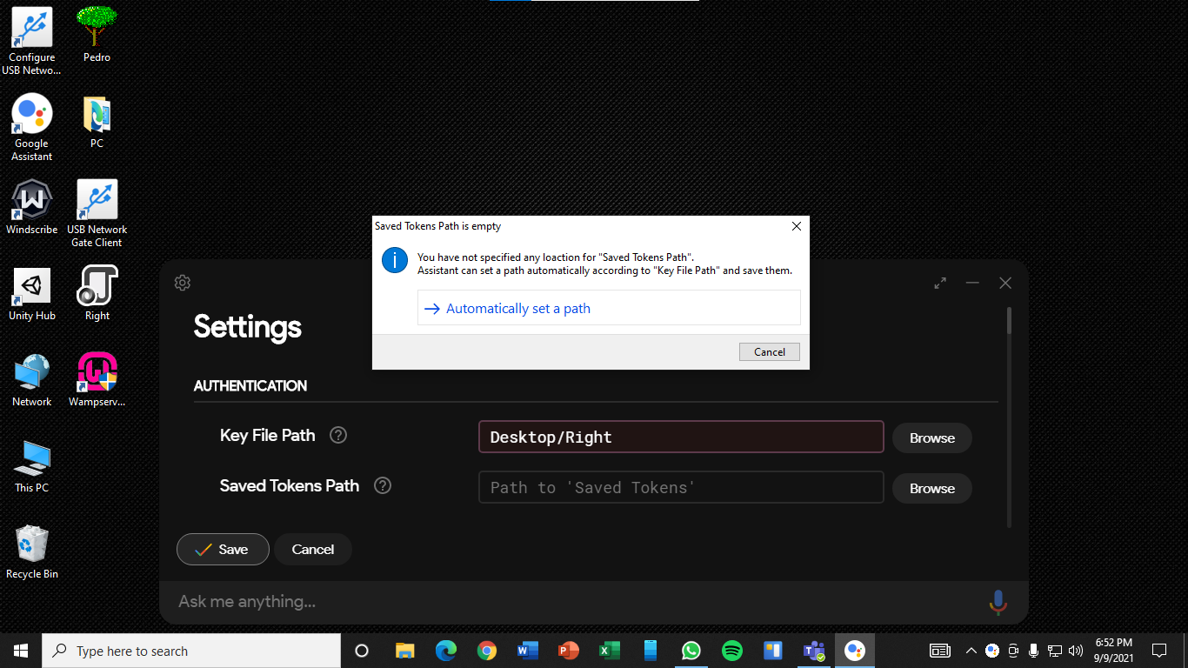Select USB Network Gate Client desktop icon
This screenshot has height=668, width=1188.
click(97, 213)
